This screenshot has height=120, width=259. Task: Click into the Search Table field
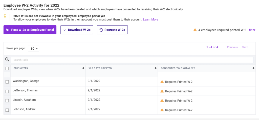(132, 60)
